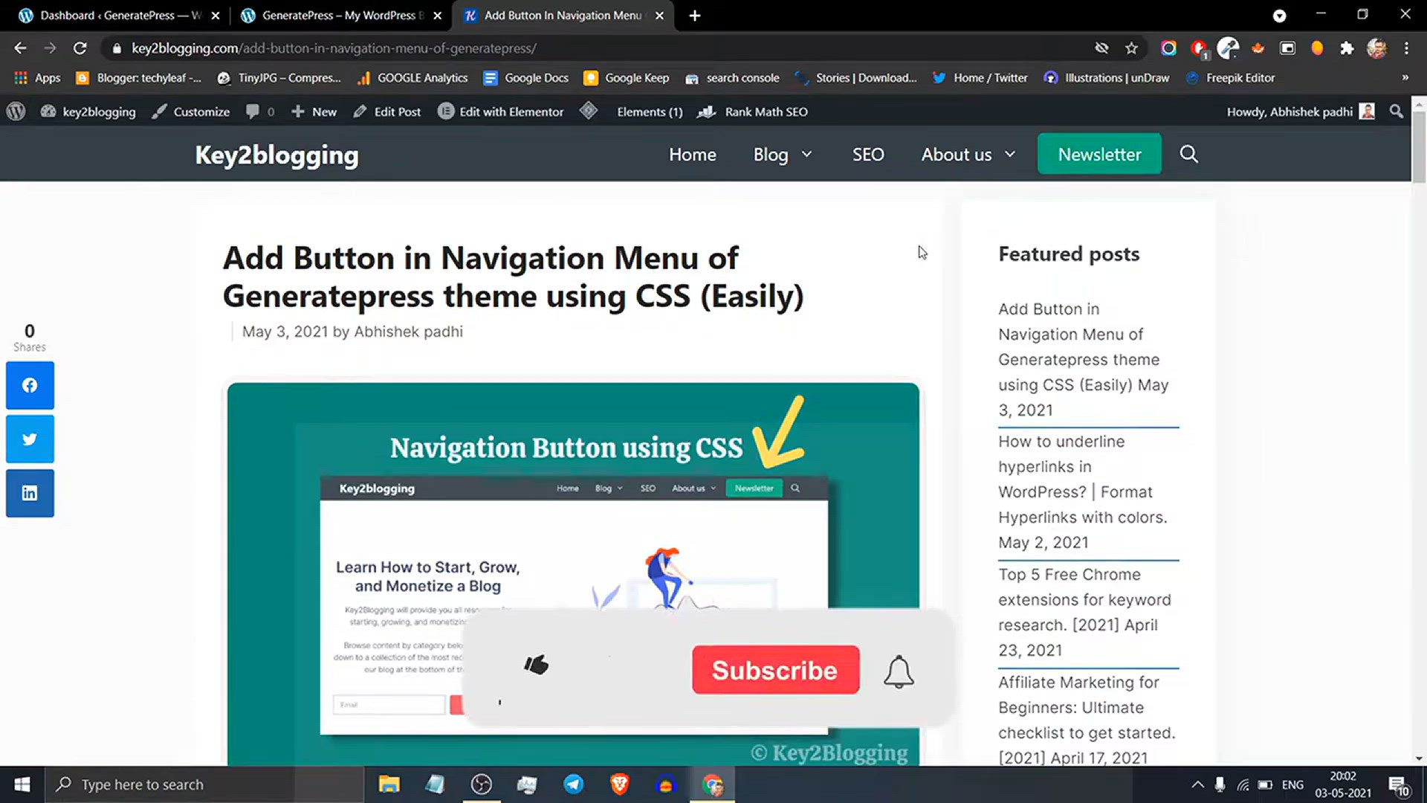
Task: Open Apps bookmark shortcut
Action: point(38,77)
